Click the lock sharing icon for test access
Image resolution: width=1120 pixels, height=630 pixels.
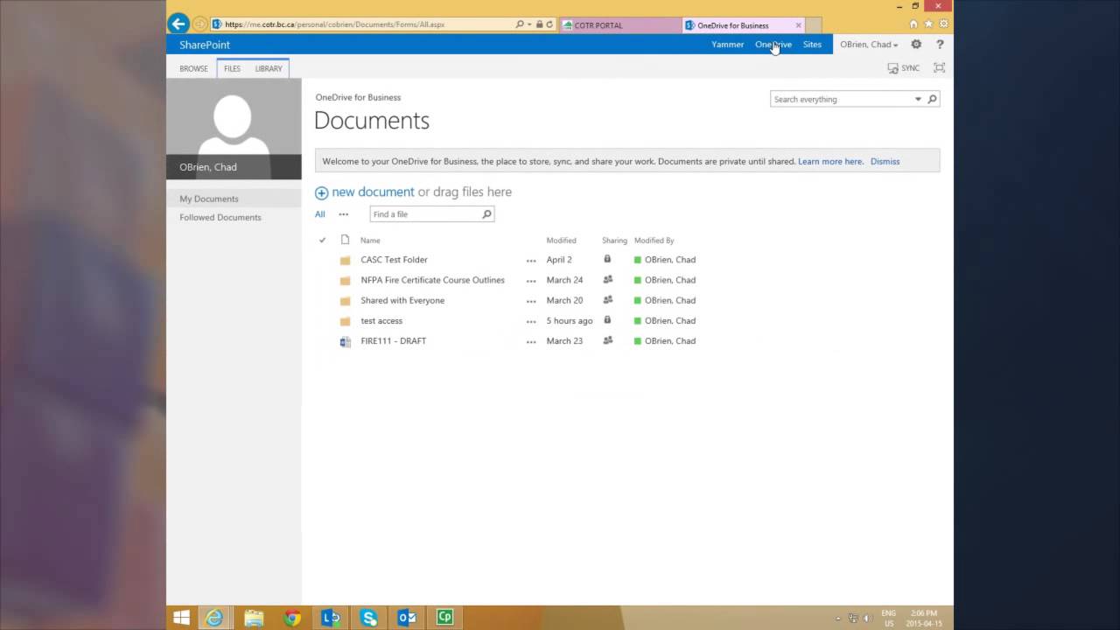pyautogui.click(x=607, y=321)
